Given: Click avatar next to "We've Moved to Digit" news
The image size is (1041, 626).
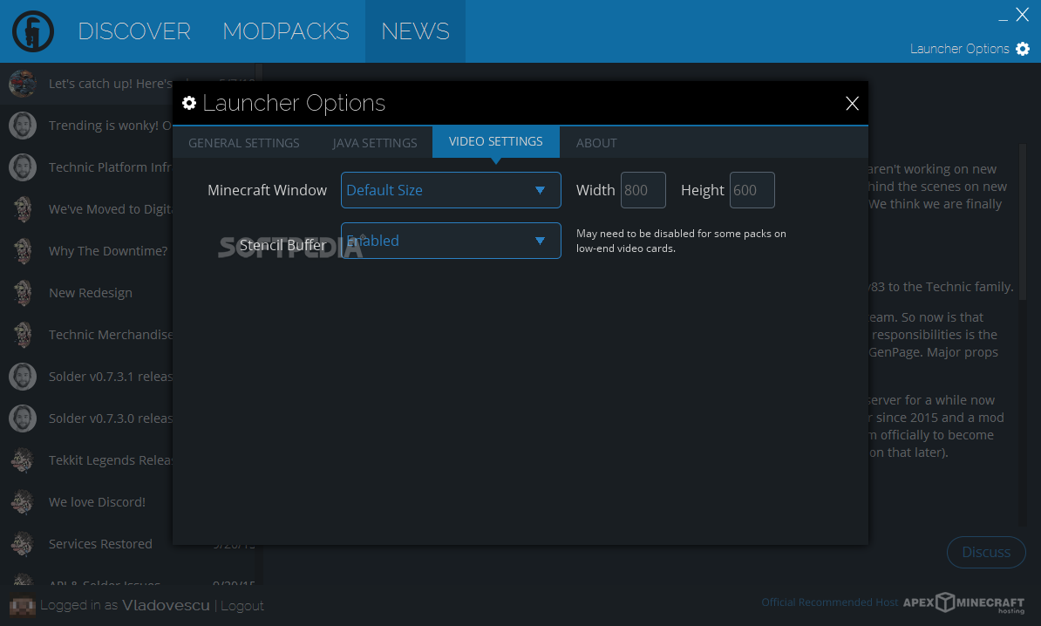Looking at the screenshot, I should click(x=23, y=209).
